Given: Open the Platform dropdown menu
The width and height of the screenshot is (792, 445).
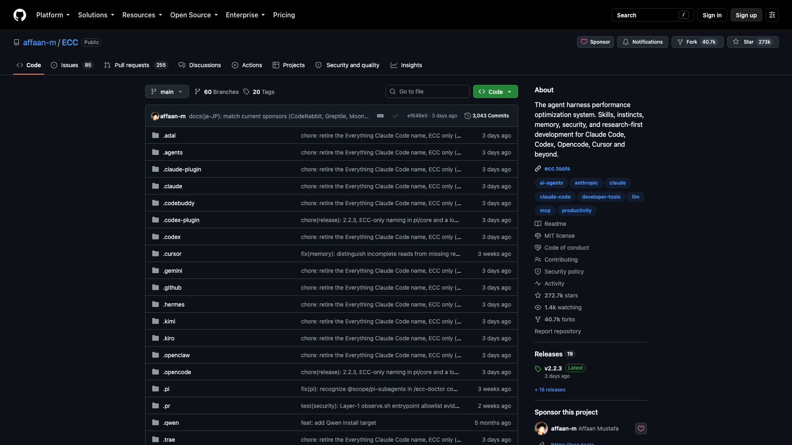Looking at the screenshot, I should click(53, 15).
